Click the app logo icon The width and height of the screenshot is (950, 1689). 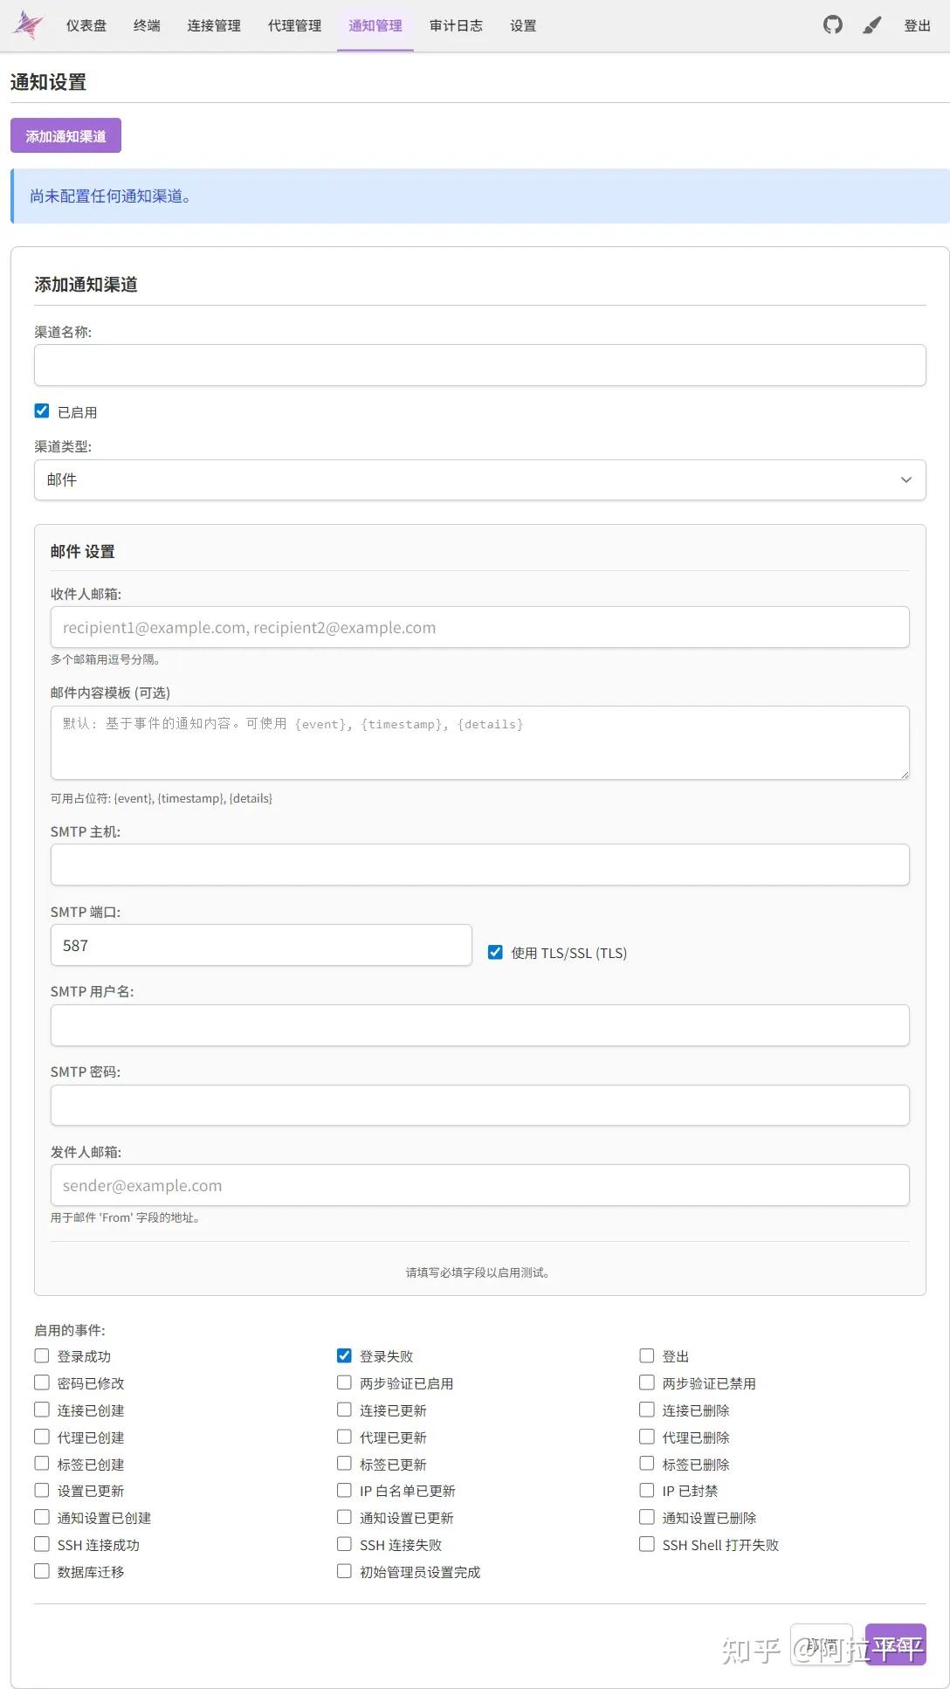coord(28,25)
